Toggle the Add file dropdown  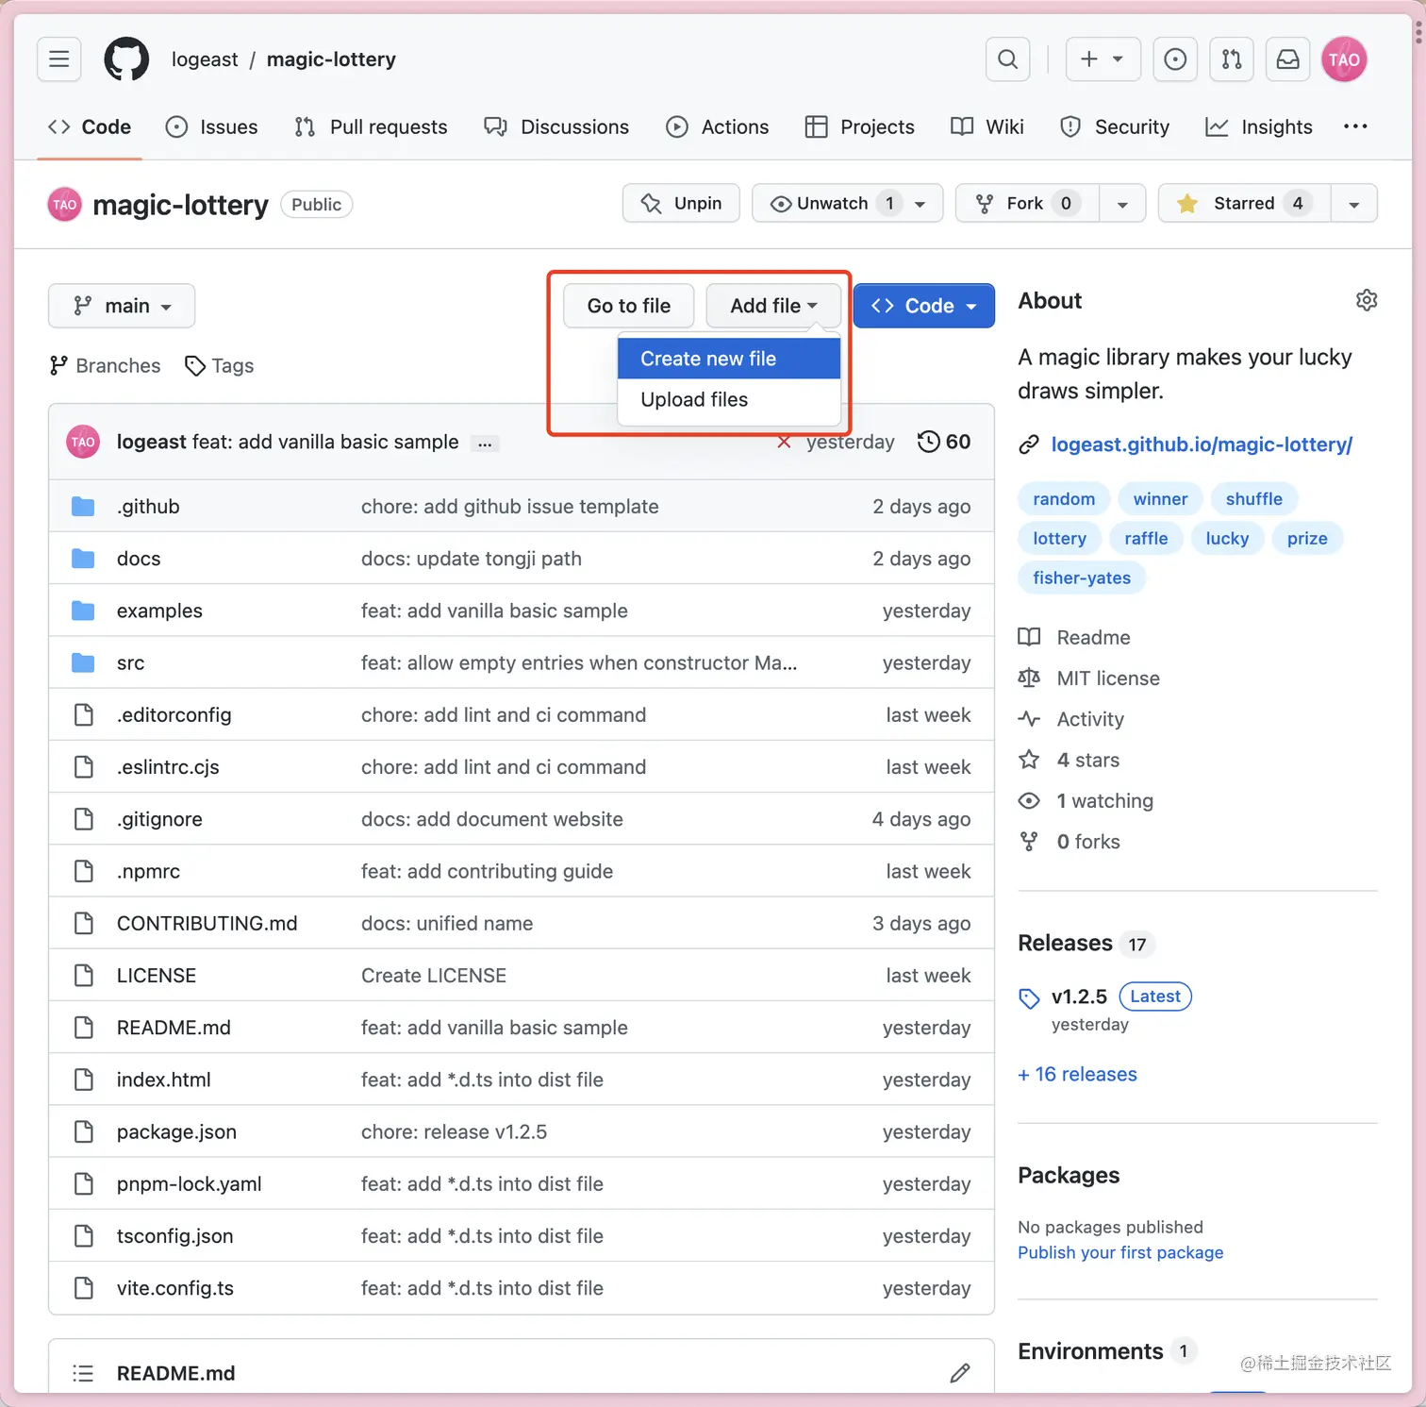(x=773, y=306)
